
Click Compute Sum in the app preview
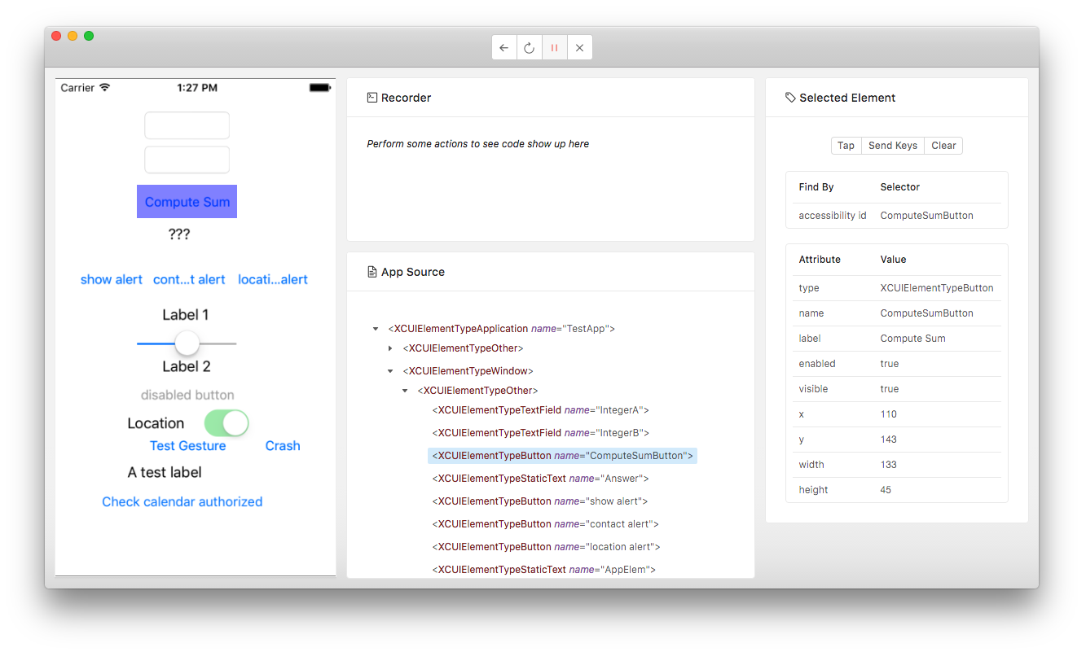coord(187,202)
